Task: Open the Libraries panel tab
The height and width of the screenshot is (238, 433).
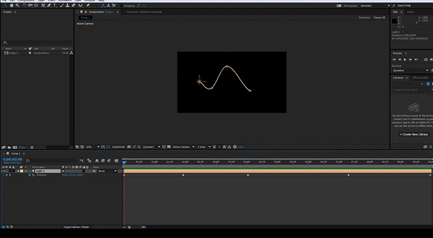Action: click(x=398, y=78)
